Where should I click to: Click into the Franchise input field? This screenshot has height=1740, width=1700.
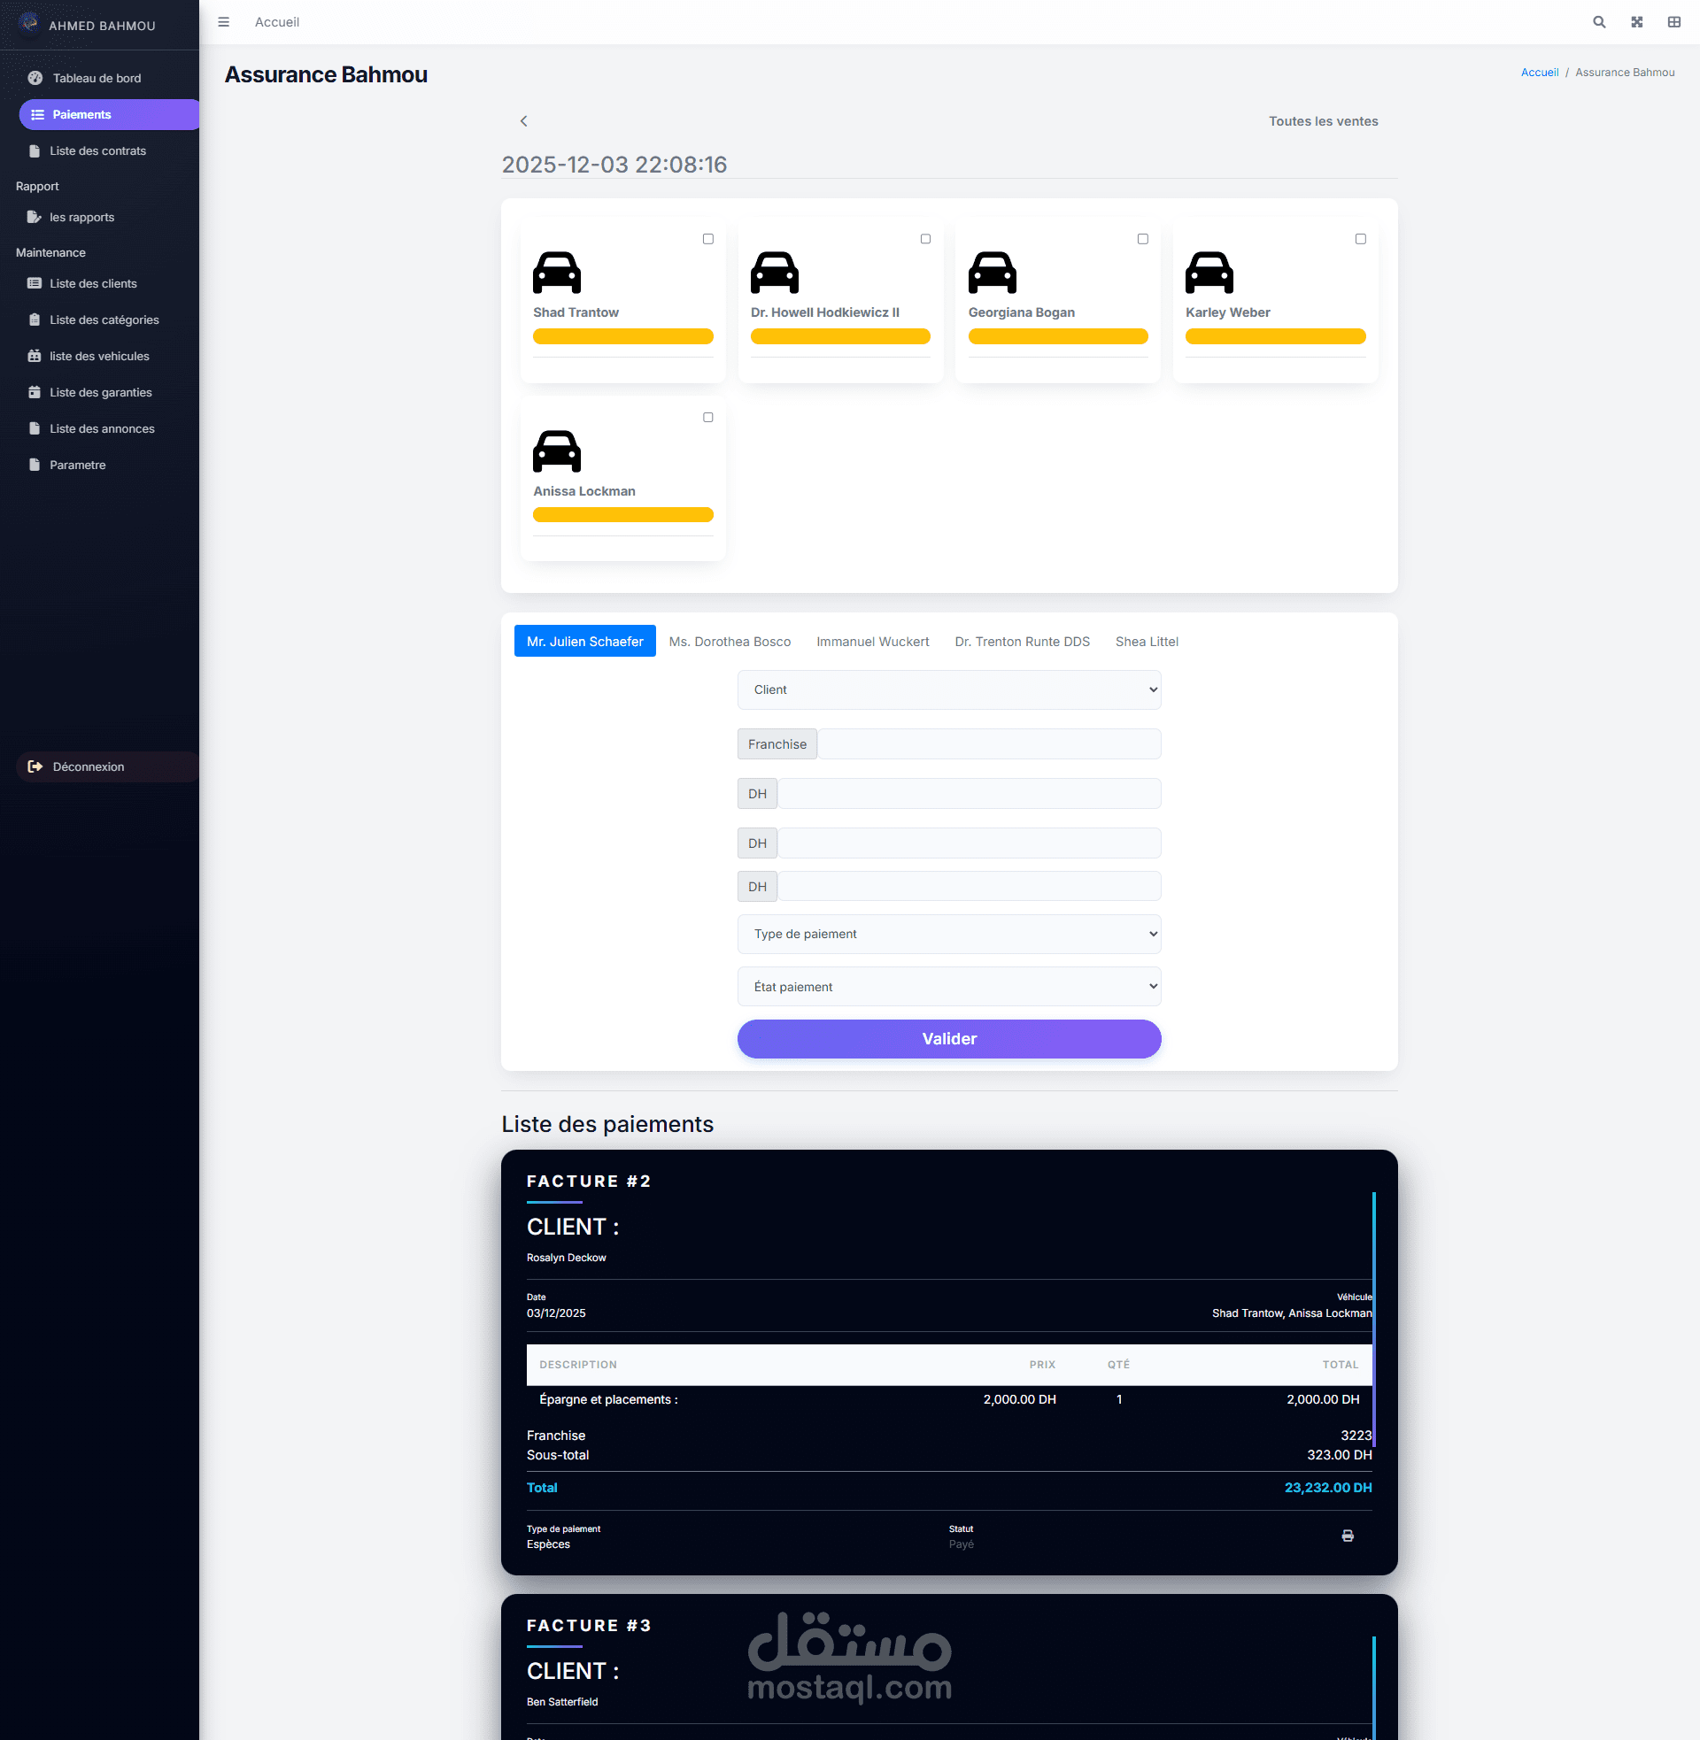[987, 744]
